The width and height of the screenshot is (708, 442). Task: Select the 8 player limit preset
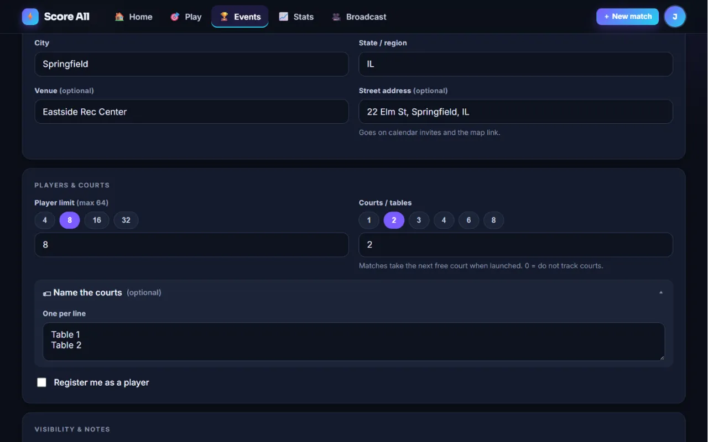click(70, 220)
